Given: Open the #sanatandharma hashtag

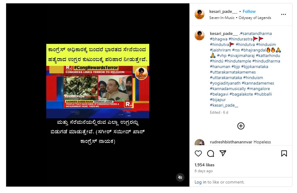Looking at the screenshot, I should click(256, 33).
